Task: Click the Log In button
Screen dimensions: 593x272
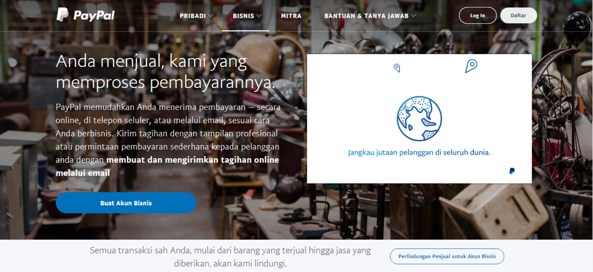Action: (x=478, y=15)
